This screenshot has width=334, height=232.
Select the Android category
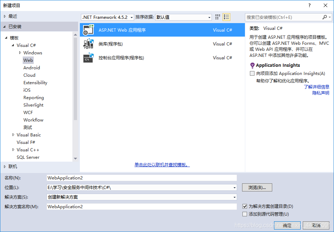[x=32, y=68]
